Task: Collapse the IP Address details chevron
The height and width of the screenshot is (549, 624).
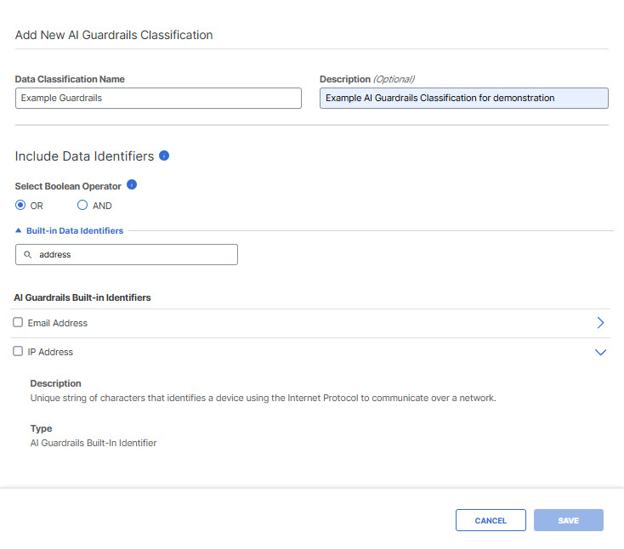Action: pos(600,352)
